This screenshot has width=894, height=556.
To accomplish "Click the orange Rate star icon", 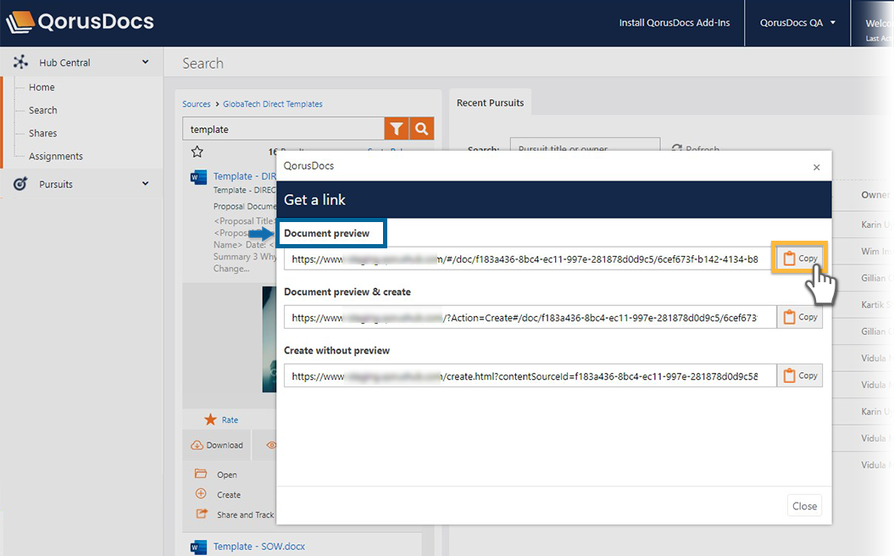I will 210,420.
